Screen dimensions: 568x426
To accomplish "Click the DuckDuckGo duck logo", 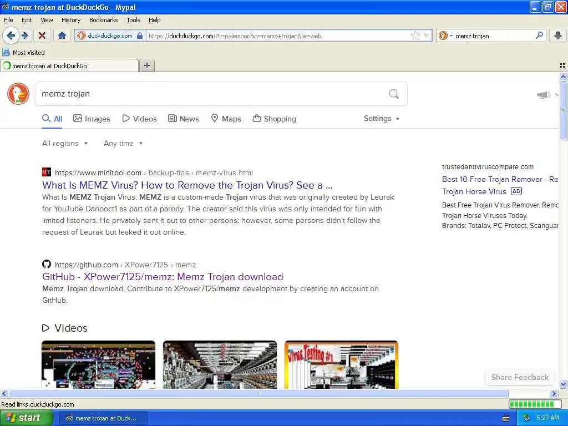I will pyautogui.click(x=18, y=94).
